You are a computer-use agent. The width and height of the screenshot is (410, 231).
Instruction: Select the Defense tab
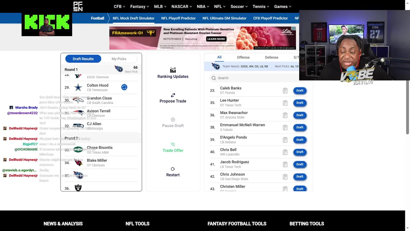272,57
